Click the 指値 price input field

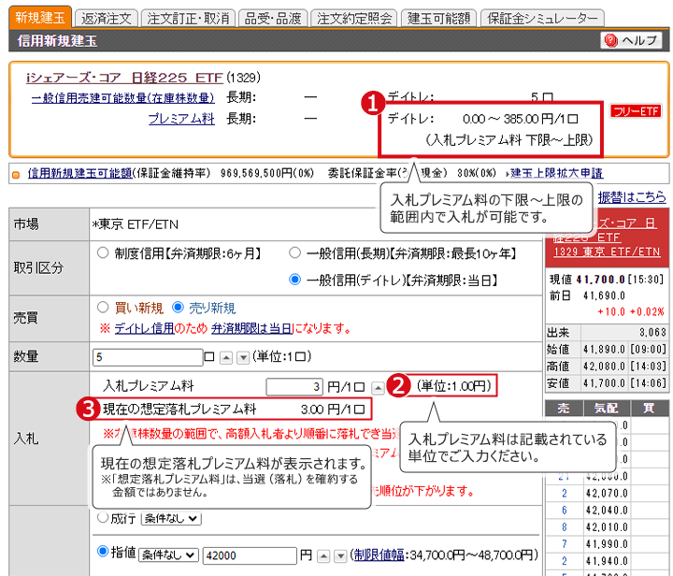249,554
